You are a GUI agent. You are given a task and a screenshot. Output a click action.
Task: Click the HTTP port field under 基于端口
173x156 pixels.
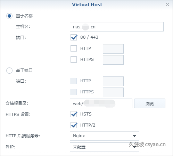point(113,81)
